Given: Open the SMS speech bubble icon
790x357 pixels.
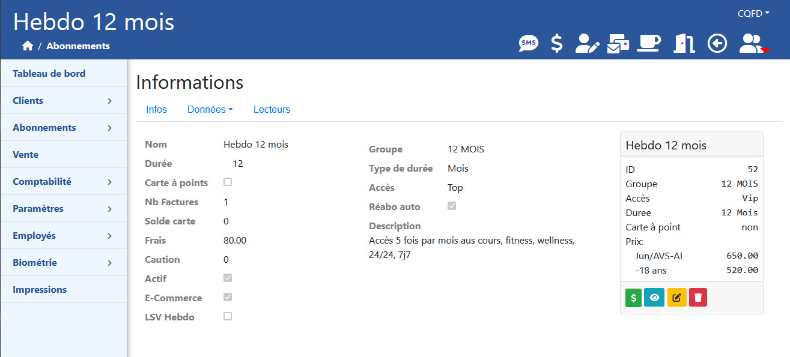Looking at the screenshot, I should point(529,43).
